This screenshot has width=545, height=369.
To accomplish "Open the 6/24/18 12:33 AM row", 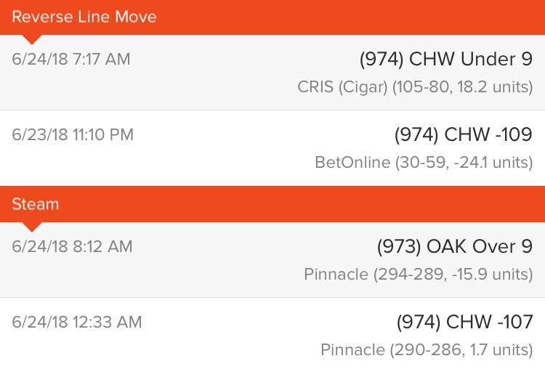I will pos(272,333).
